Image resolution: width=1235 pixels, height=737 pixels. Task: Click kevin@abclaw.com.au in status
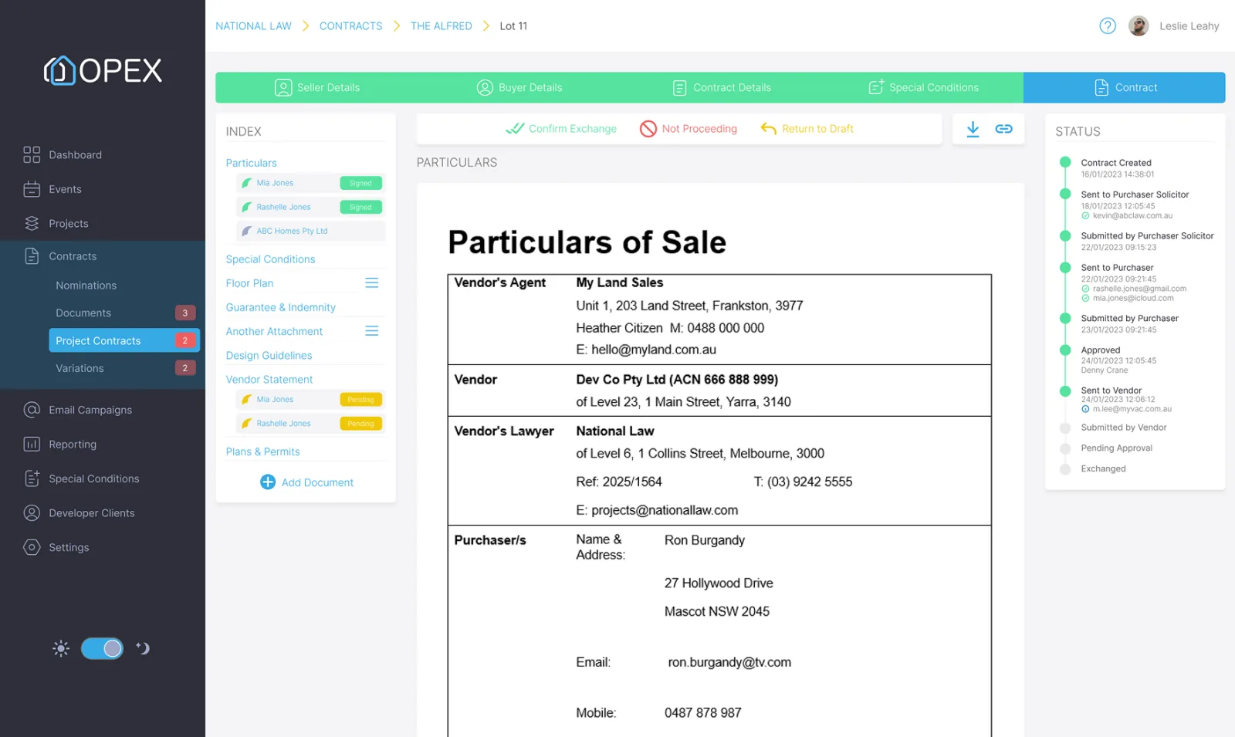pos(1132,216)
